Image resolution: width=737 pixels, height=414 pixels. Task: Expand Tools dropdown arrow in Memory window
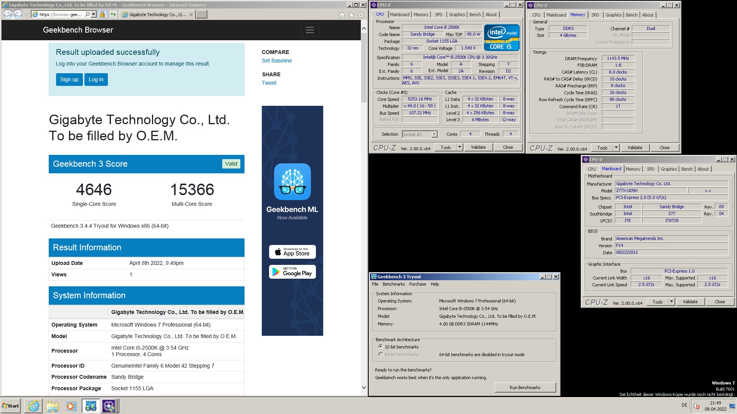[x=616, y=148]
